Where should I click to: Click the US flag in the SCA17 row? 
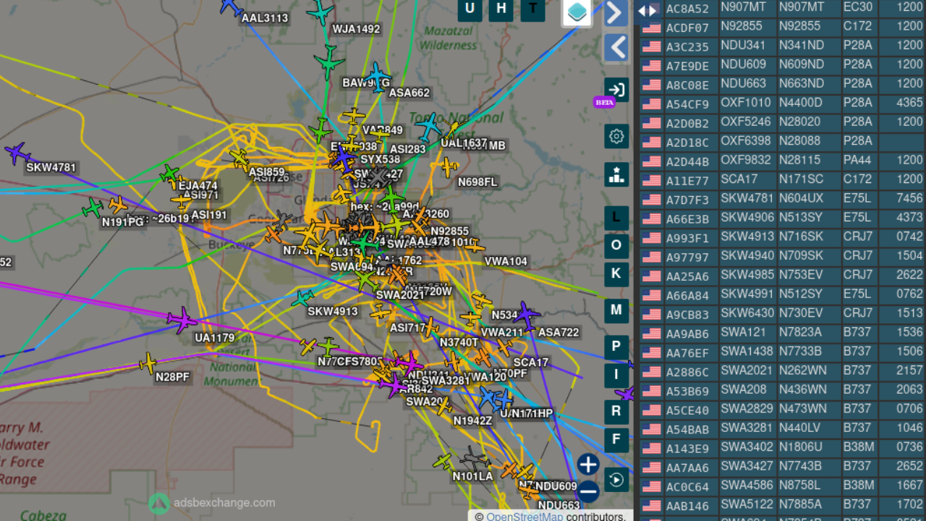(651, 180)
